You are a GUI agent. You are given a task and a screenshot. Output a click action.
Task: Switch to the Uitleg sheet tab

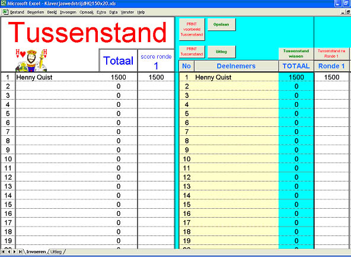point(56,251)
